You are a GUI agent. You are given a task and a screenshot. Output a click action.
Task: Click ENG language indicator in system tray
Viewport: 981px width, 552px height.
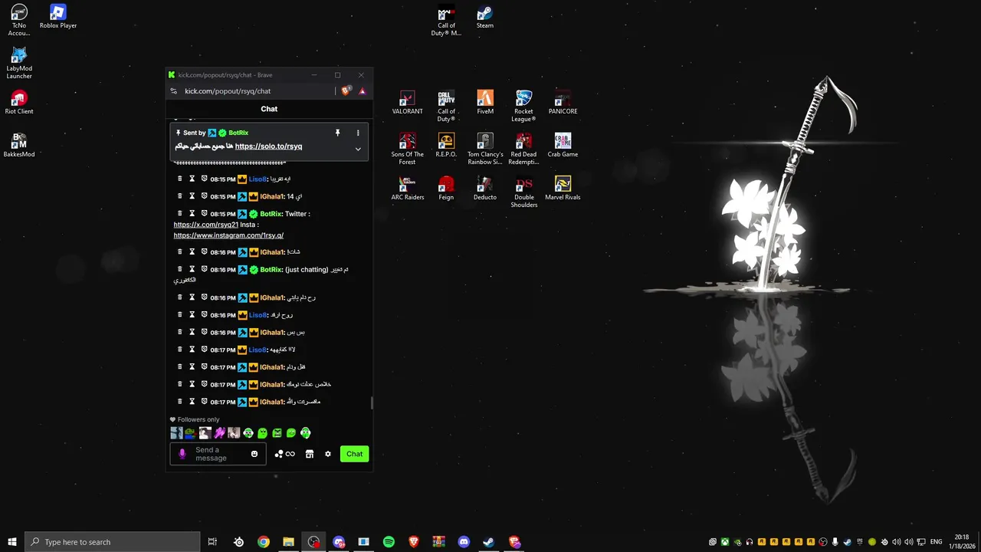[x=936, y=542]
